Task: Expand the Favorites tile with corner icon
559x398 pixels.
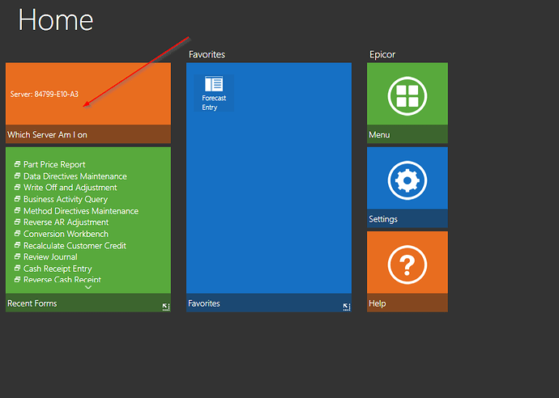Action: (x=347, y=307)
